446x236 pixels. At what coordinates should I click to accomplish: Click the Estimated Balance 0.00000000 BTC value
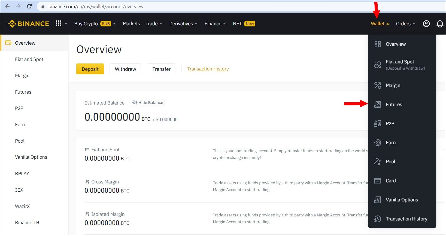coord(117,117)
